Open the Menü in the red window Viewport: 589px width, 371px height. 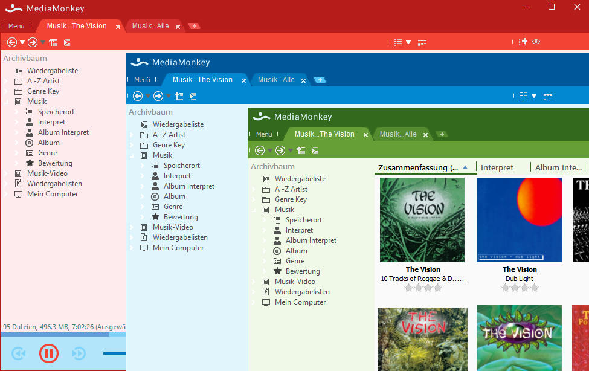(x=16, y=26)
